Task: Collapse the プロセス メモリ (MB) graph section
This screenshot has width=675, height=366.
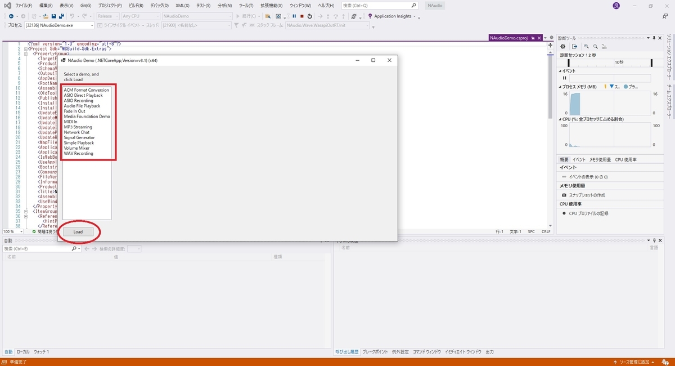Action: coord(560,87)
